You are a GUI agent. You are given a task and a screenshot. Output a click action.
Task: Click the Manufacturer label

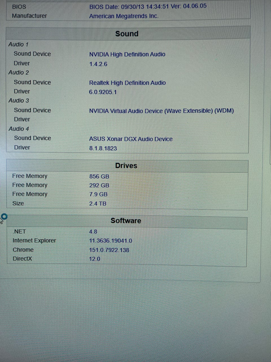point(29,16)
